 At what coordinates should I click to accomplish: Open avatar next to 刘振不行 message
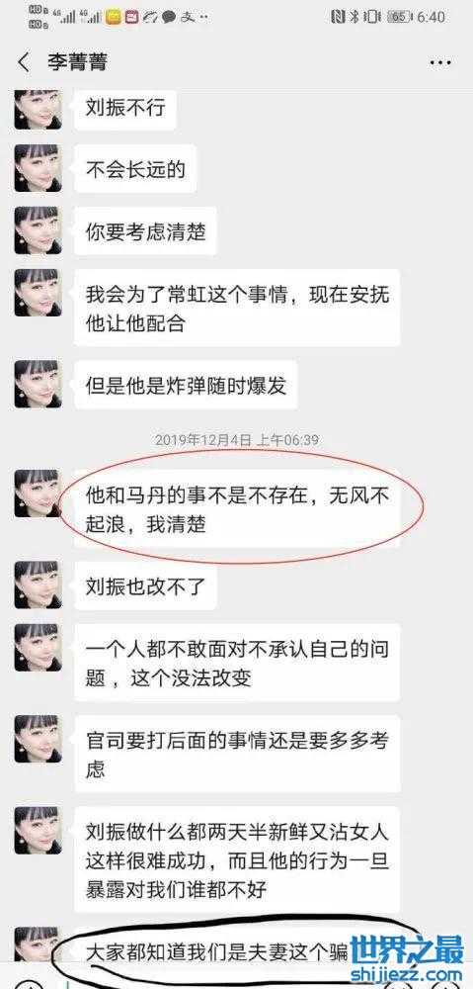(x=38, y=107)
